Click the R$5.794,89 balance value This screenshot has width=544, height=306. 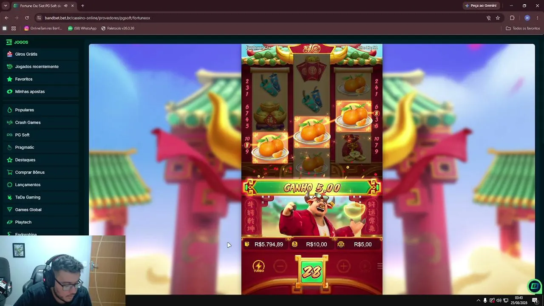[x=269, y=244]
